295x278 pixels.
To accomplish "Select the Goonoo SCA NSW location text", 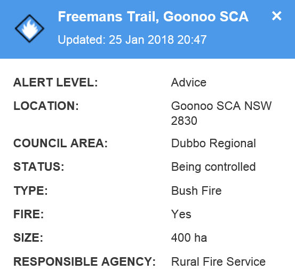I will tap(221, 106).
